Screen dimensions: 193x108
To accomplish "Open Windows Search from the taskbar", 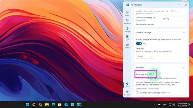I will (34, 105).
